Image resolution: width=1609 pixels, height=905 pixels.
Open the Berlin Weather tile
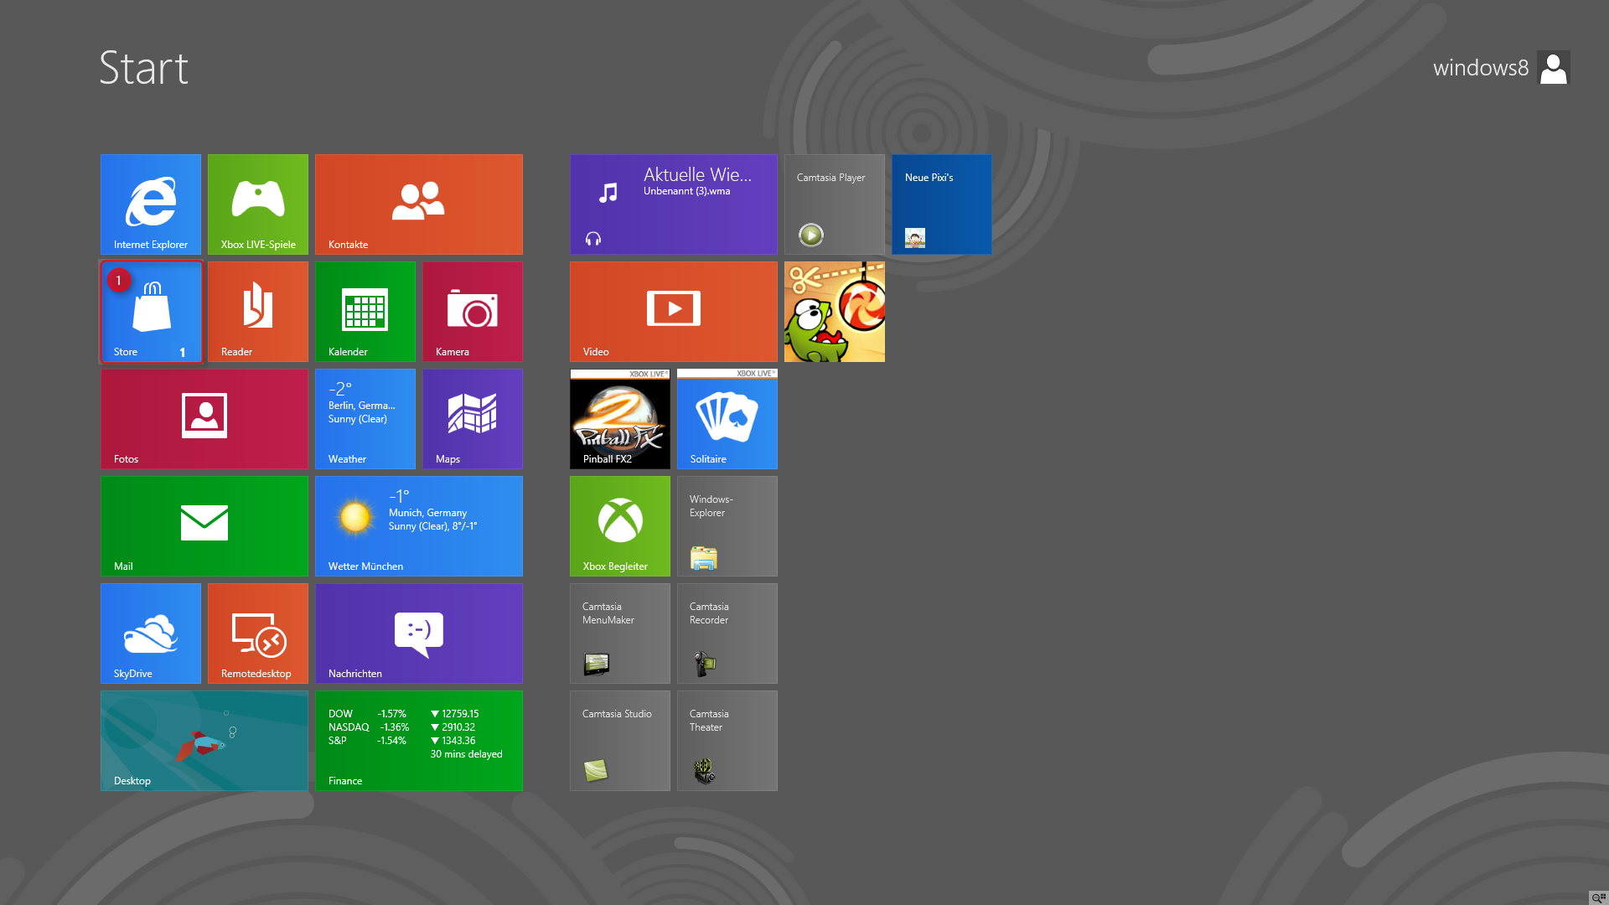coord(365,419)
